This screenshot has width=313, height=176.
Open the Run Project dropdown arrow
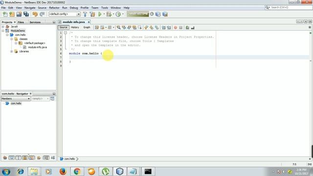[104, 14]
